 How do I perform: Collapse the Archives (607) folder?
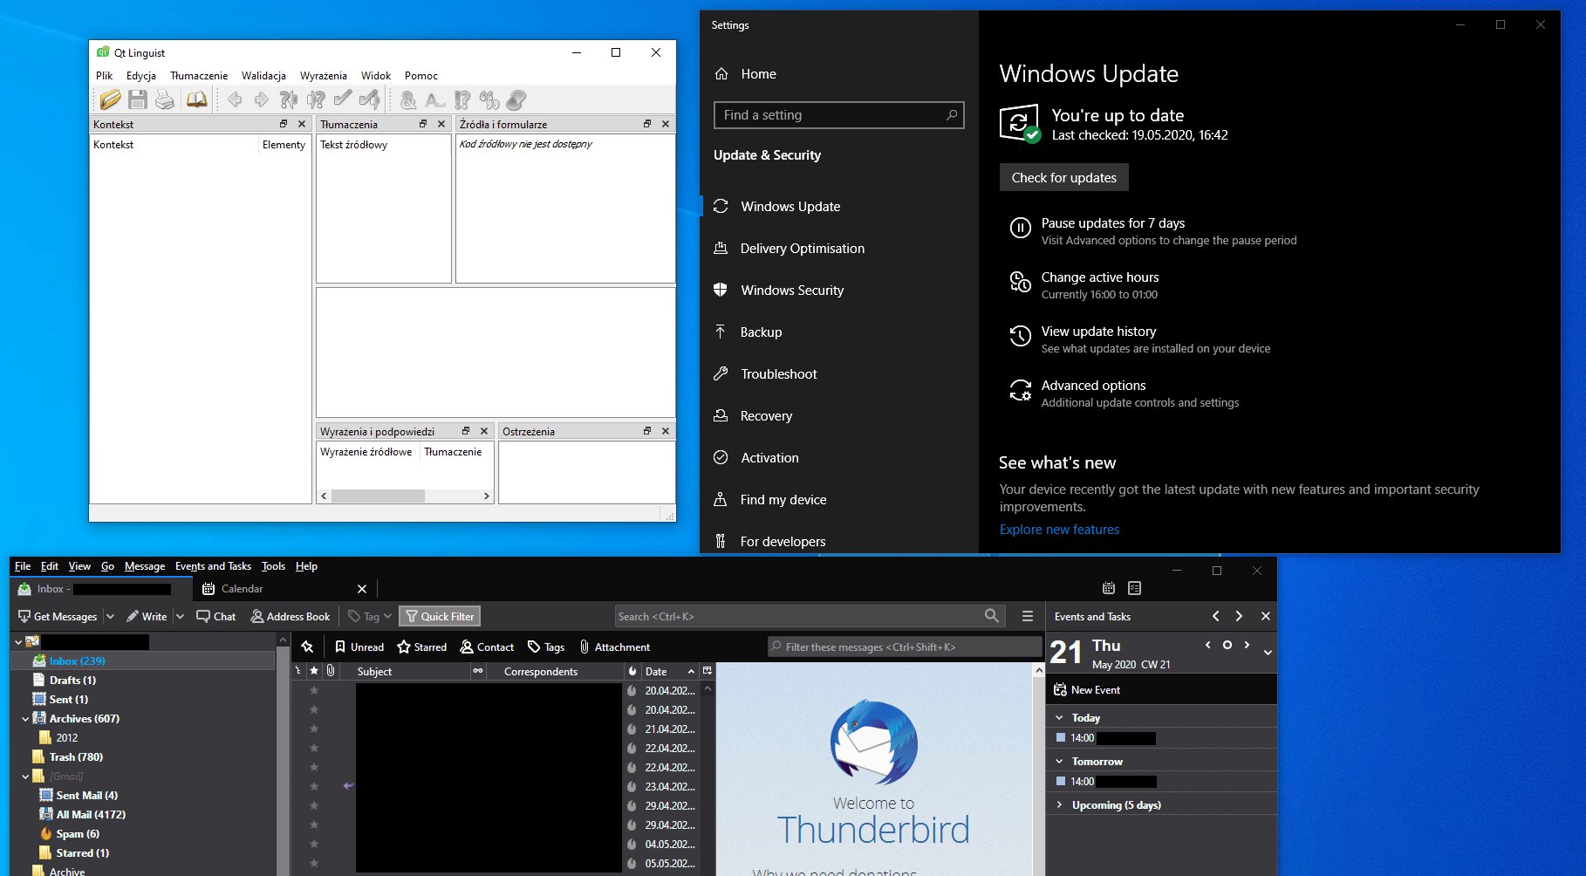coord(24,719)
